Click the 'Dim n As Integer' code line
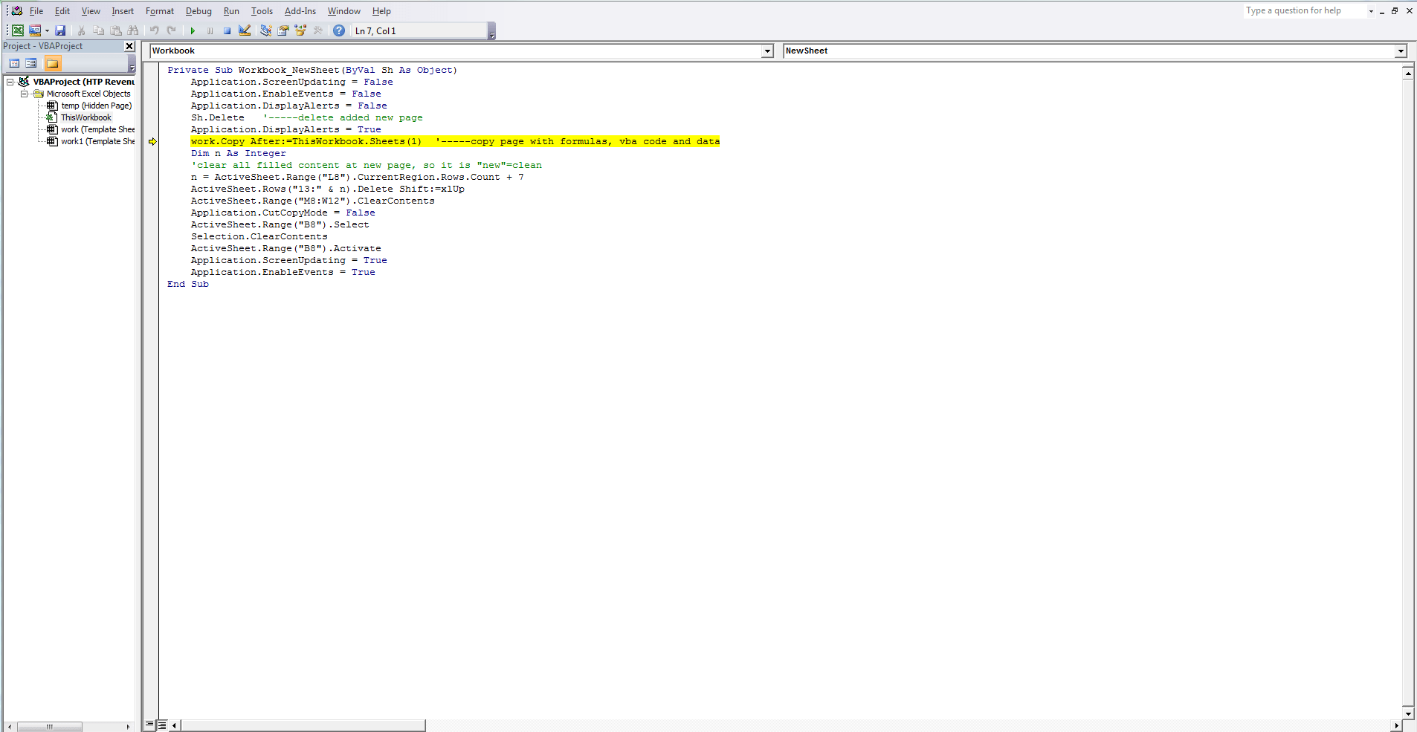This screenshot has width=1417, height=732. tap(238, 153)
